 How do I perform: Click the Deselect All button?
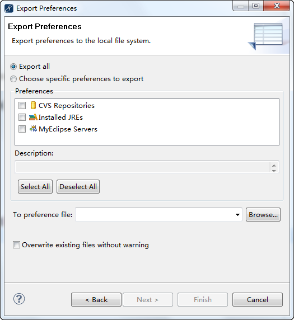pyautogui.click(x=78, y=186)
